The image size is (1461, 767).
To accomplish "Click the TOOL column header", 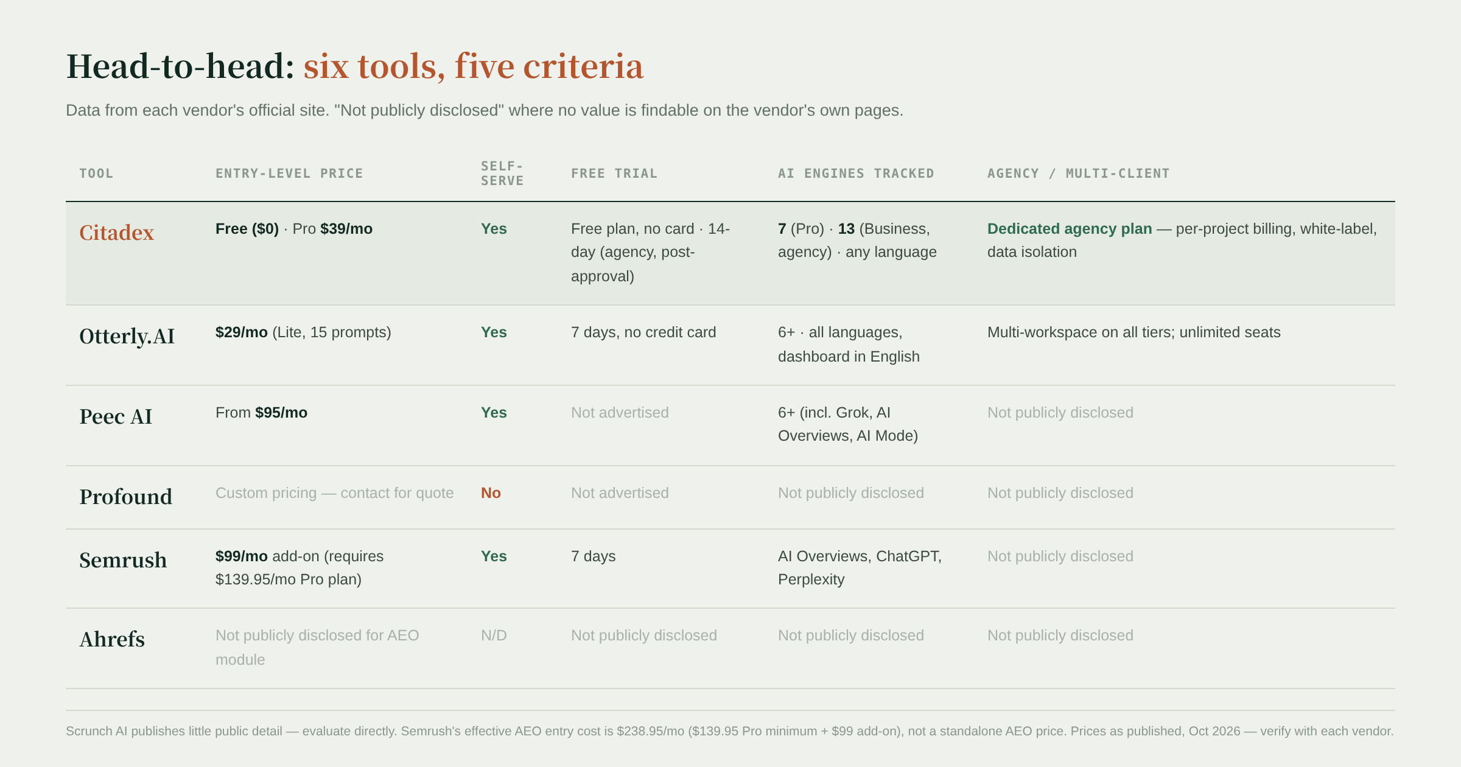I will [96, 173].
